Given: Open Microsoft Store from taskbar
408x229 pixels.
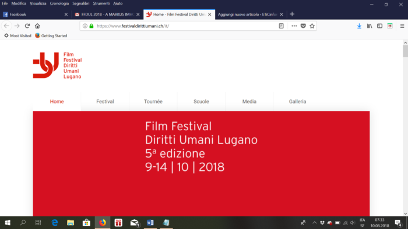Looking at the screenshot, I should [86, 223].
